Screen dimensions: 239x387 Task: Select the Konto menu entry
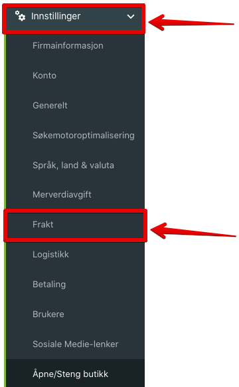(44, 76)
